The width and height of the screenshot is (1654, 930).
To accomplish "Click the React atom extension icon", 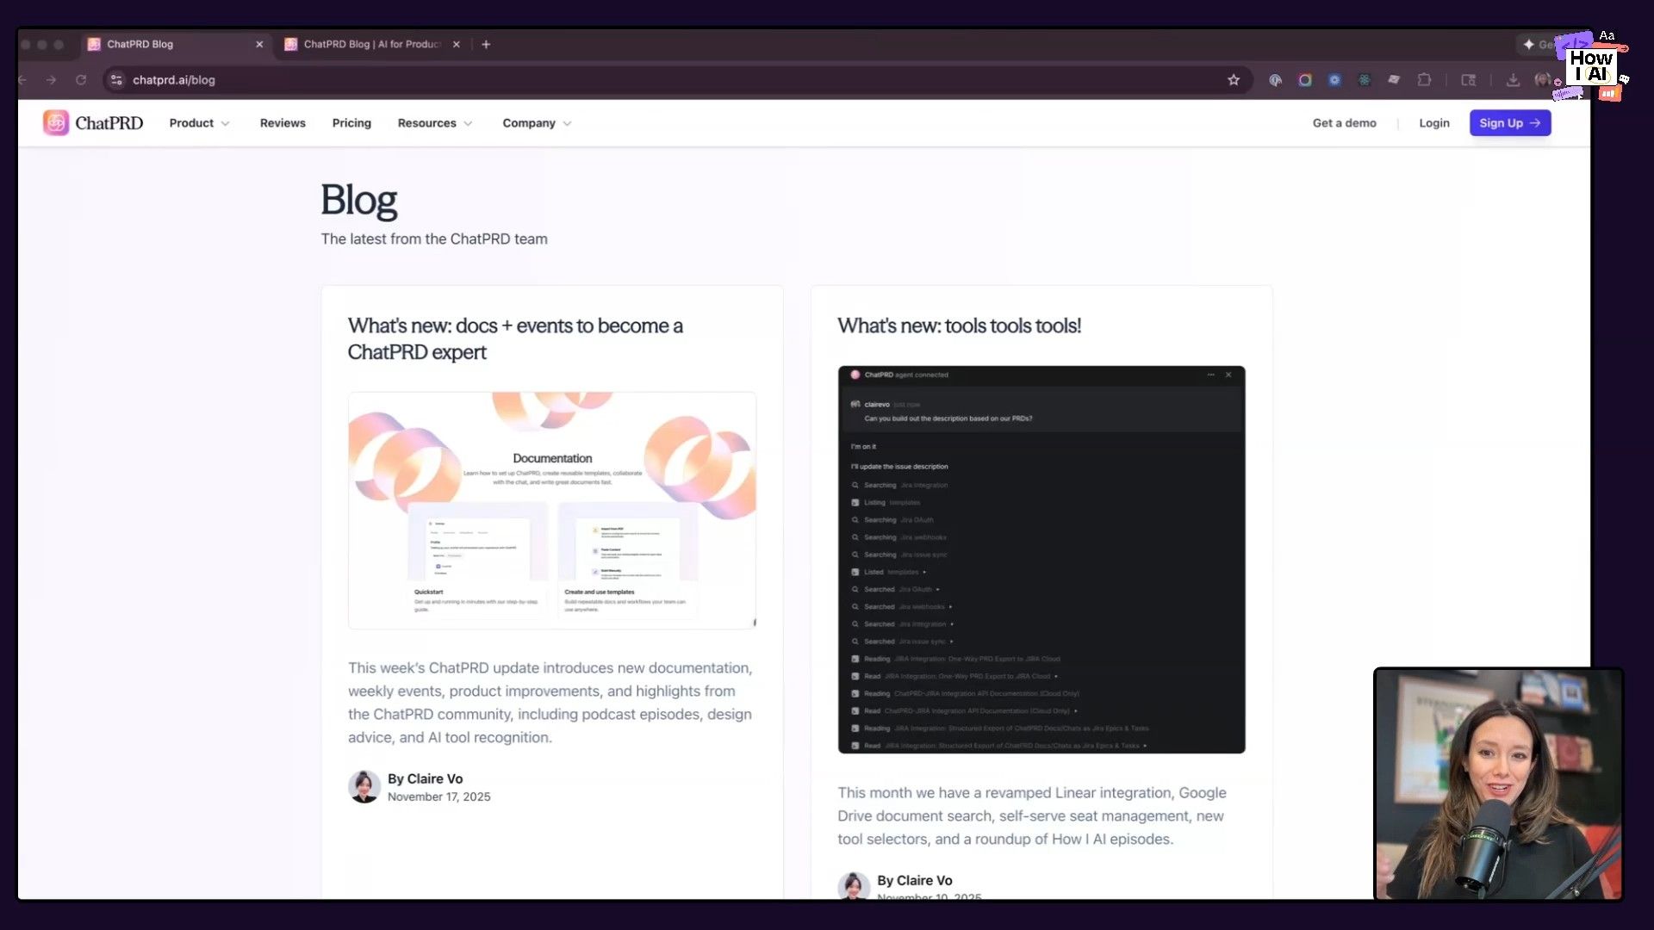I will click(x=1365, y=80).
